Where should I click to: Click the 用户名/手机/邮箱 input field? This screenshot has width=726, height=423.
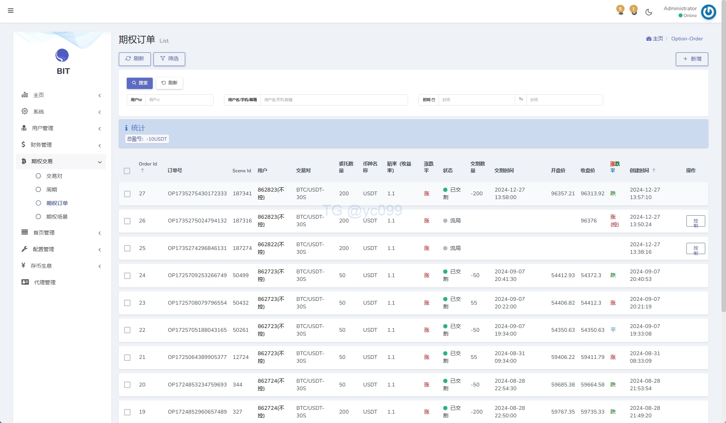point(334,100)
